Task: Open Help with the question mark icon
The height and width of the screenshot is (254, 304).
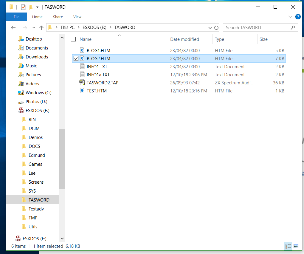Action: click(x=298, y=17)
